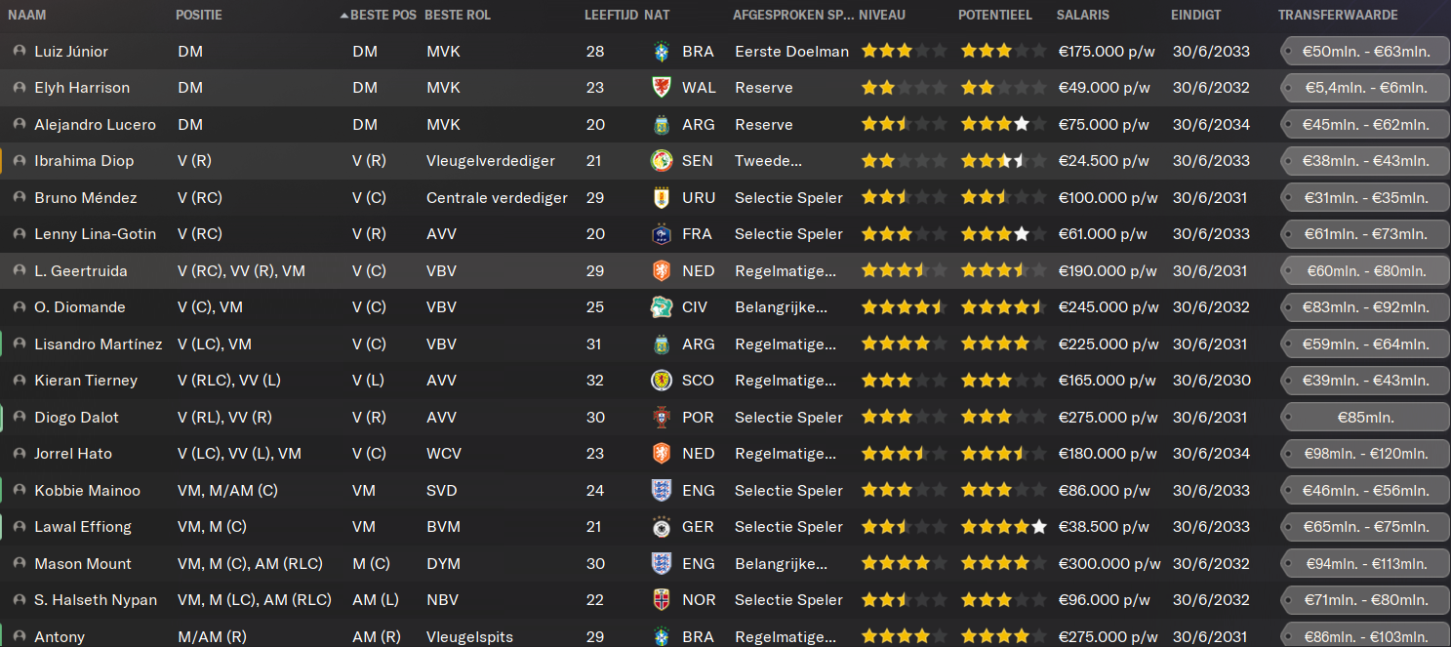
Task: Click the Brazil flag icon for Luiz Júnior
Action: click(x=662, y=51)
